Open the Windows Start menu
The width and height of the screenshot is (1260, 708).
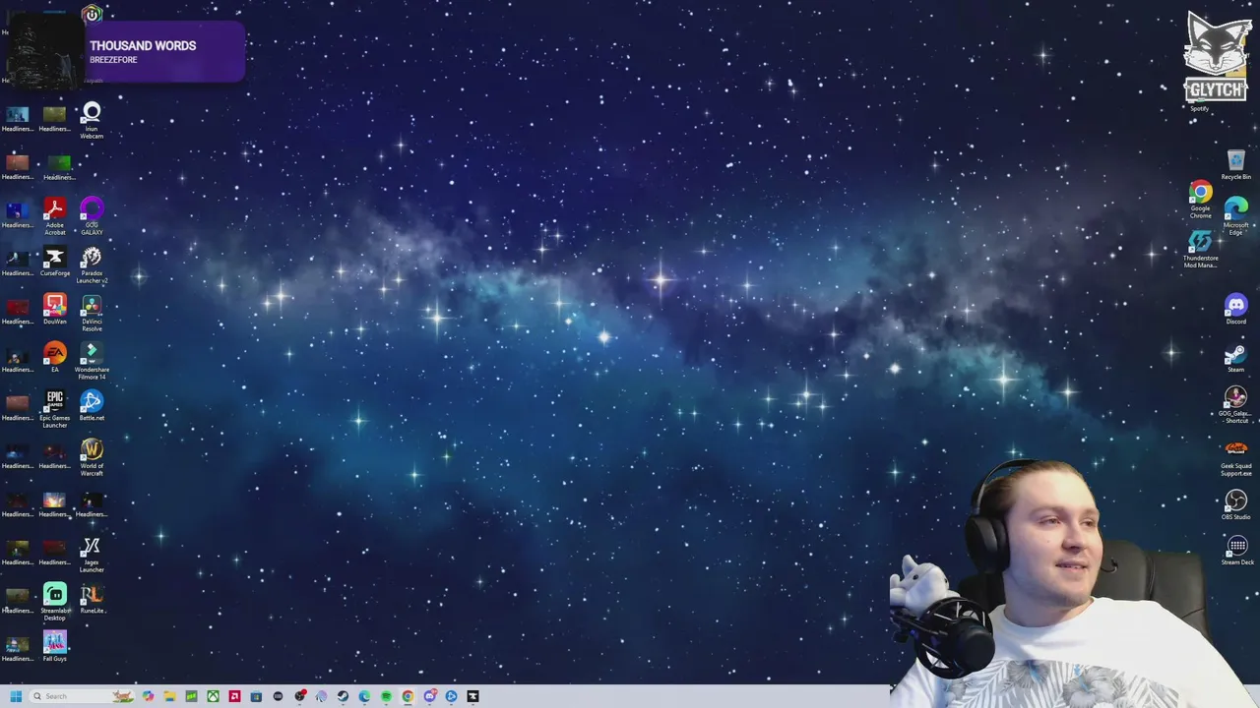16,696
